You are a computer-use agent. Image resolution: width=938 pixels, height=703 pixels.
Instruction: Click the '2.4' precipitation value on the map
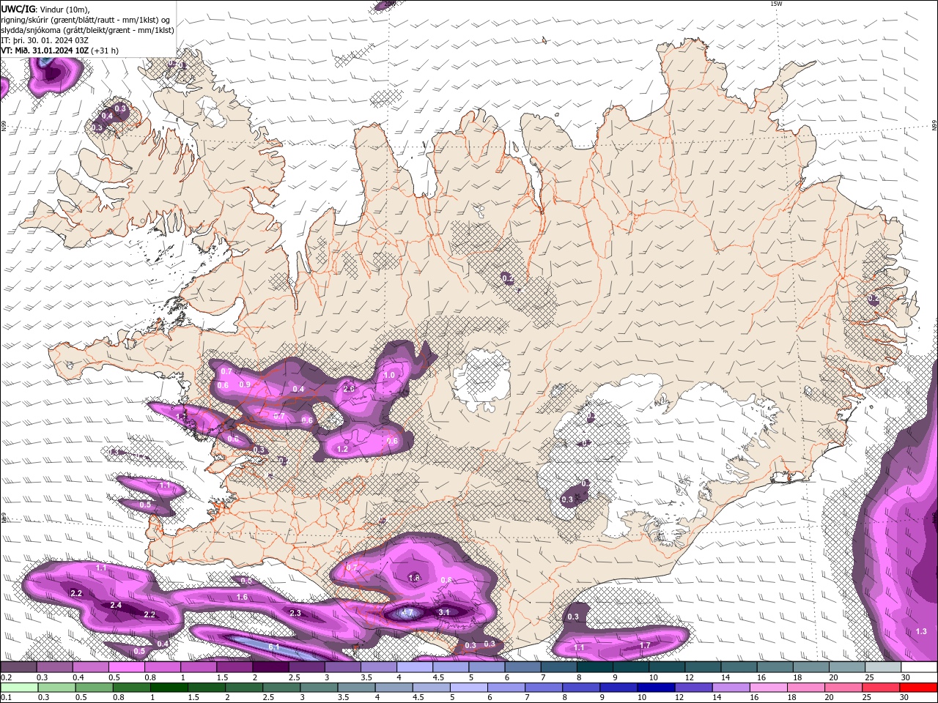coord(116,605)
